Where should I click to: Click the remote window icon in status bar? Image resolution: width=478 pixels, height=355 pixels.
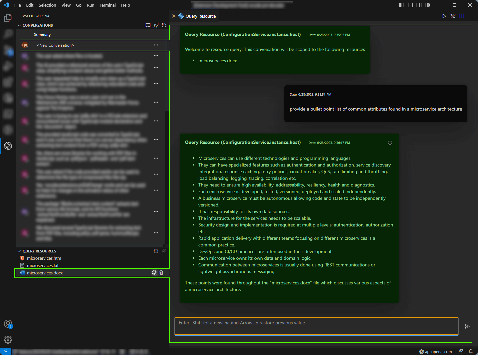pyautogui.click(x=6, y=351)
